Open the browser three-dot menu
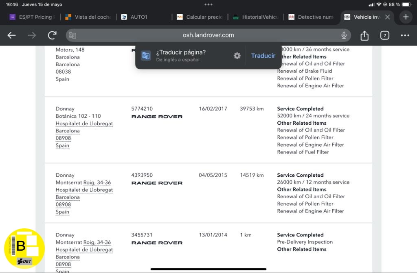 405,35
